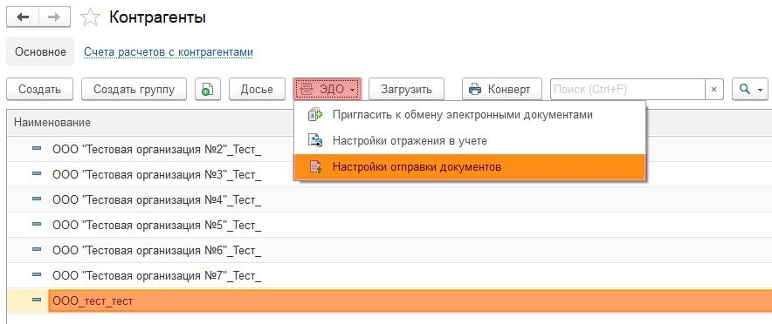Click the invite icon for electronic document exchange

coord(315,115)
